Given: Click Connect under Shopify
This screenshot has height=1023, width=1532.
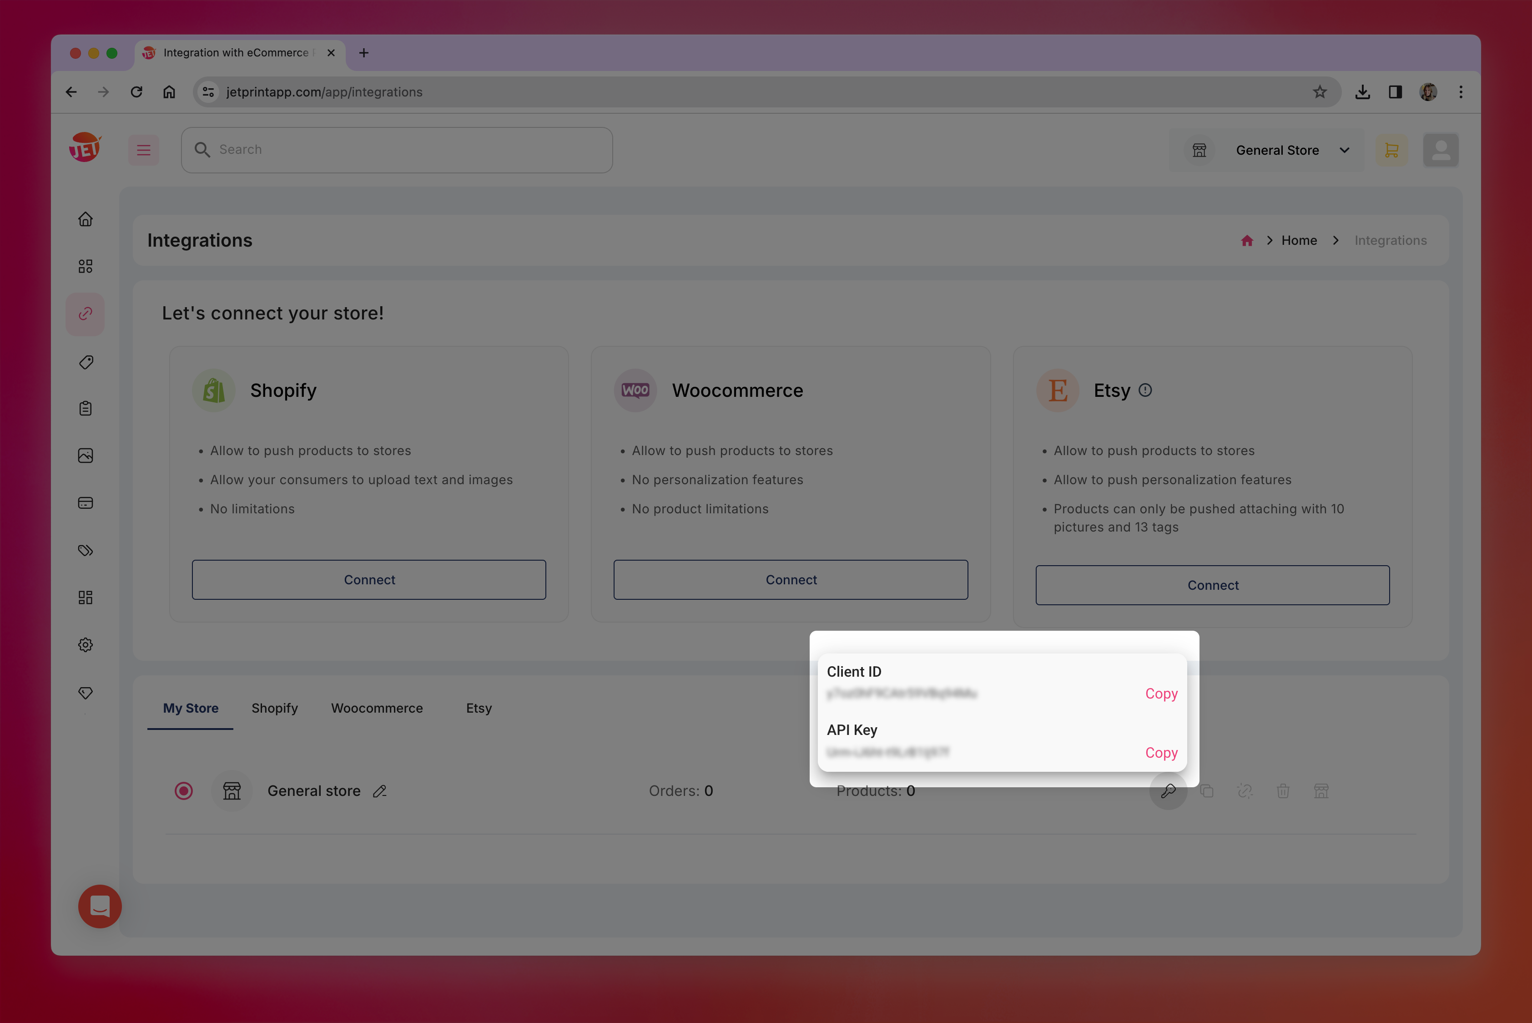Looking at the screenshot, I should 369,579.
